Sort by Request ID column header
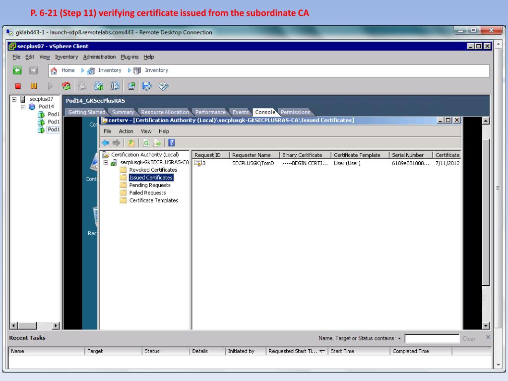 [210, 155]
